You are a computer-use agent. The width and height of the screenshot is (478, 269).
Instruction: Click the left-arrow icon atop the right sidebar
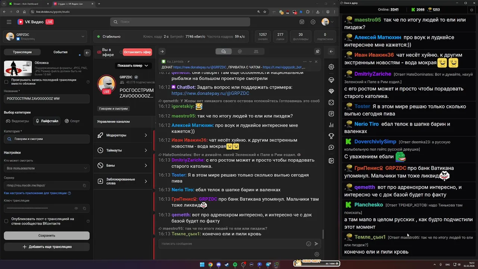pyautogui.click(x=331, y=52)
